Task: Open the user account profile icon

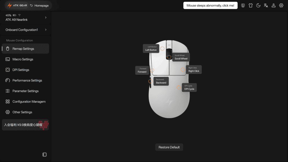Action: click(273, 6)
